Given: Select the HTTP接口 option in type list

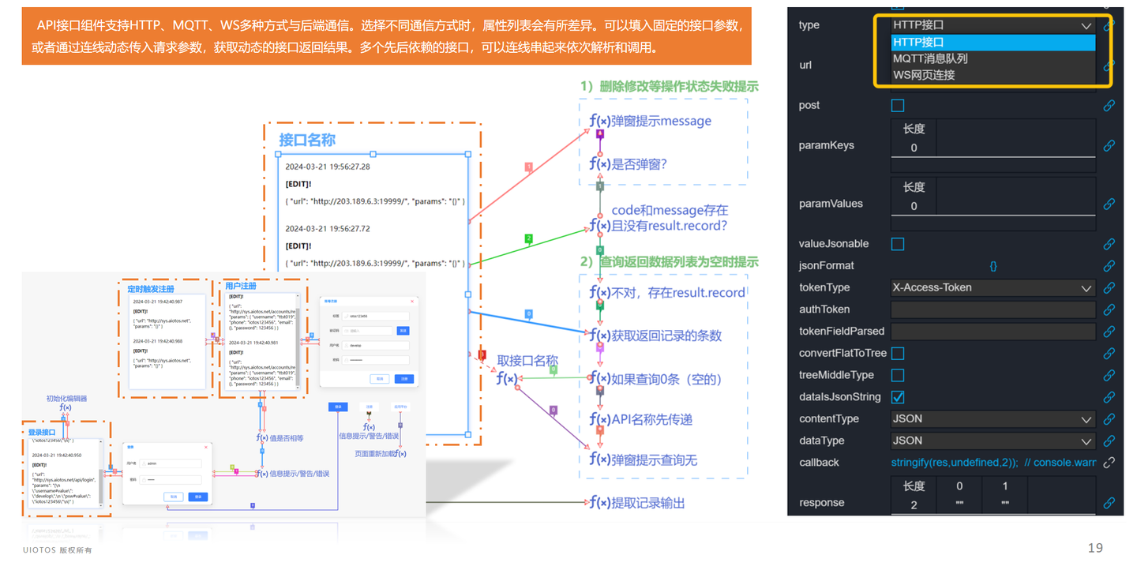Looking at the screenshot, I should 993,42.
